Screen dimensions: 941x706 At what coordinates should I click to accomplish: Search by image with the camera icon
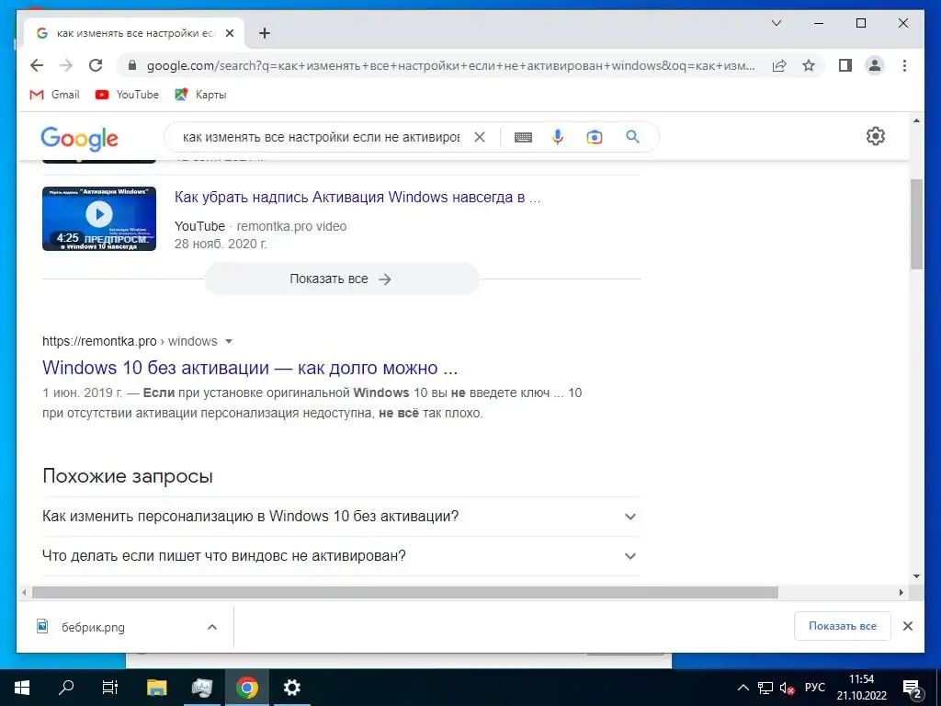coord(595,137)
